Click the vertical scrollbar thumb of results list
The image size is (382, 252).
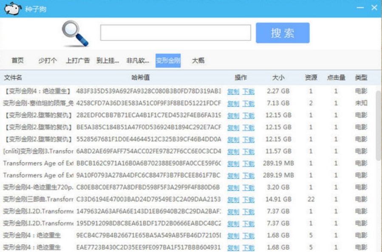click(x=378, y=126)
